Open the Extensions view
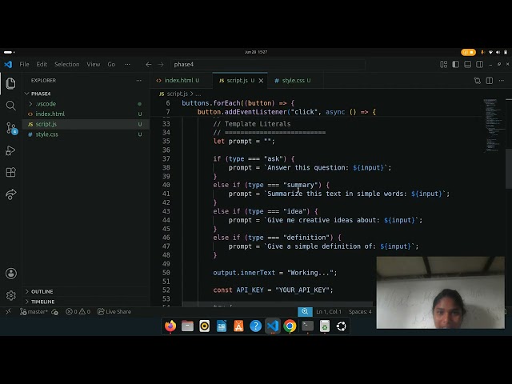Image resolution: width=512 pixels, height=384 pixels. tap(10, 172)
